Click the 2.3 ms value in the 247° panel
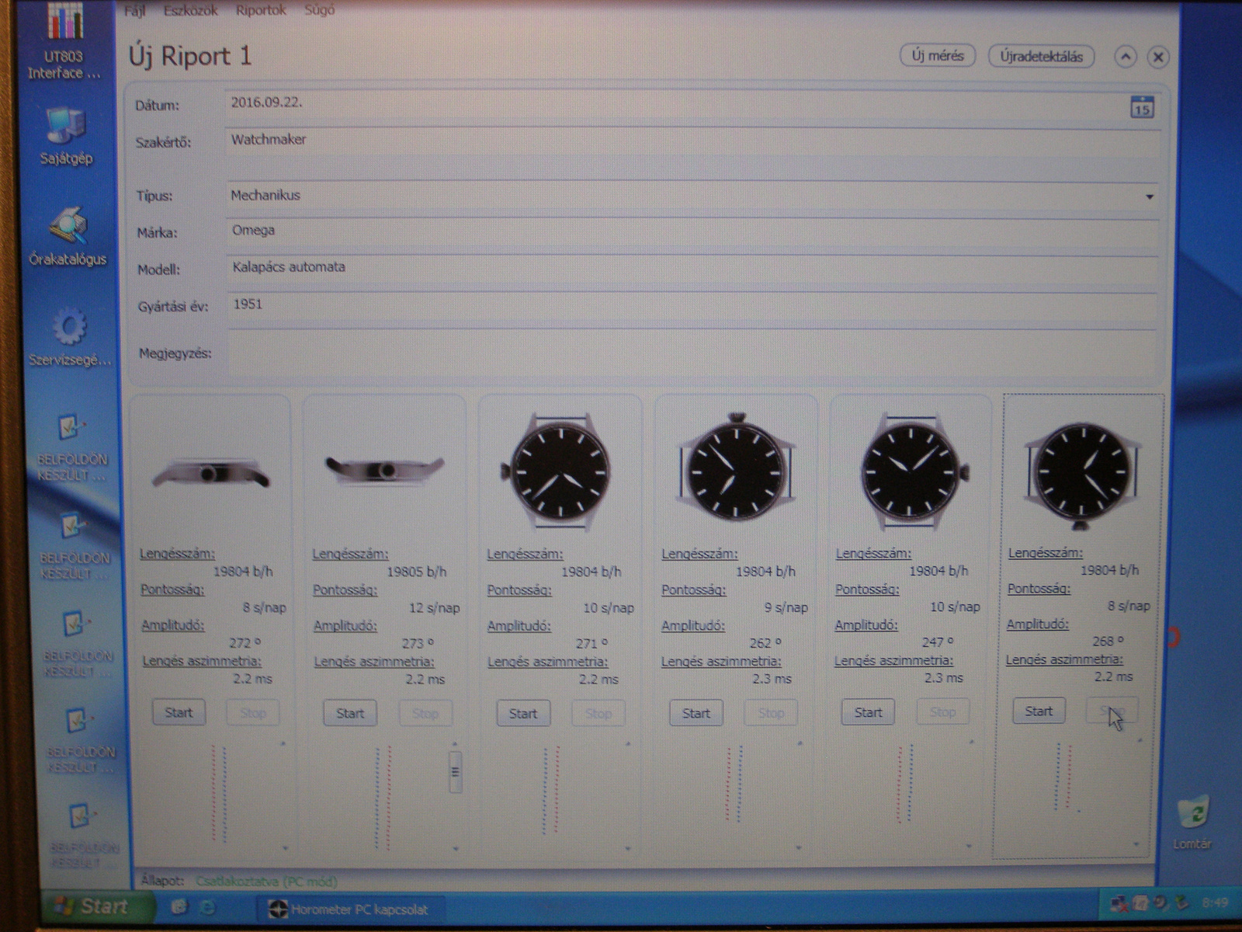 pyautogui.click(x=944, y=678)
